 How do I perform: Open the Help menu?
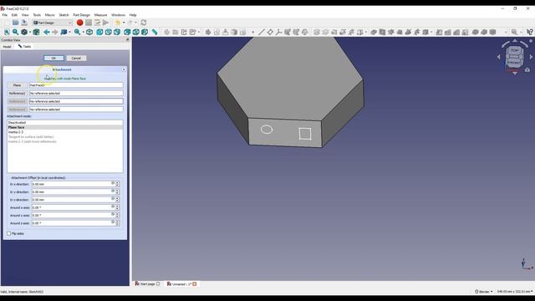point(133,15)
